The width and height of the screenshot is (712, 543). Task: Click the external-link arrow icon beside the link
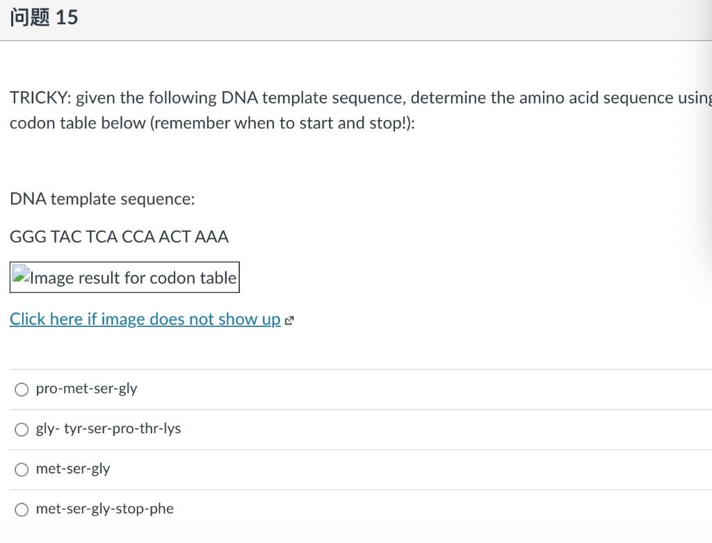click(x=289, y=320)
